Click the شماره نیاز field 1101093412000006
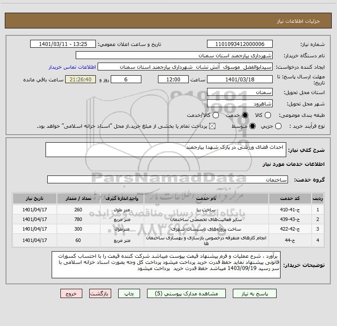337x326 pixels. pyautogui.click(x=240, y=44)
